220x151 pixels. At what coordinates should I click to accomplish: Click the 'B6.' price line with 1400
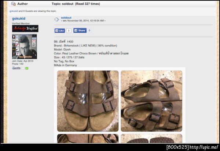[63, 42]
